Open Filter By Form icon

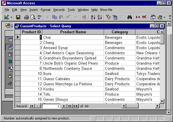point(115,17)
